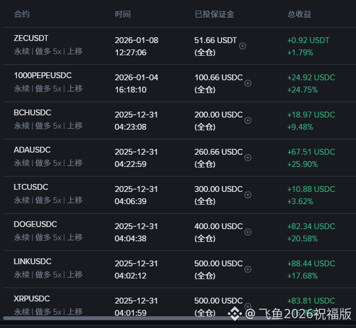
Task: Click the XRPUSDC contract name
Action: point(31,299)
